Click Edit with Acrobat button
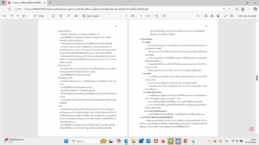The width and height of the screenshot is (259, 145). point(247,16)
